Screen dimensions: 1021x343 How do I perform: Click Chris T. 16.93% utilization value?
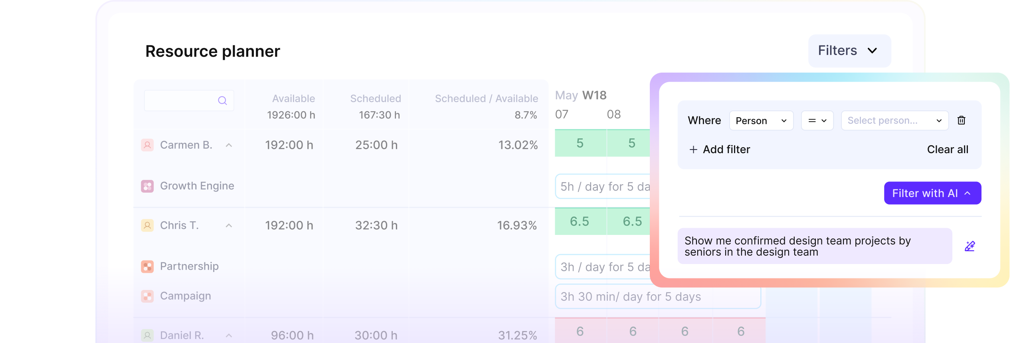(x=517, y=225)
